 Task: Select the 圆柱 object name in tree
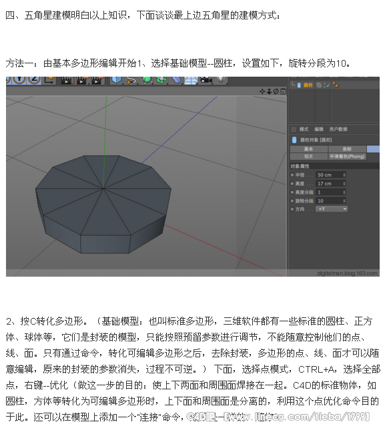(308, 85)
